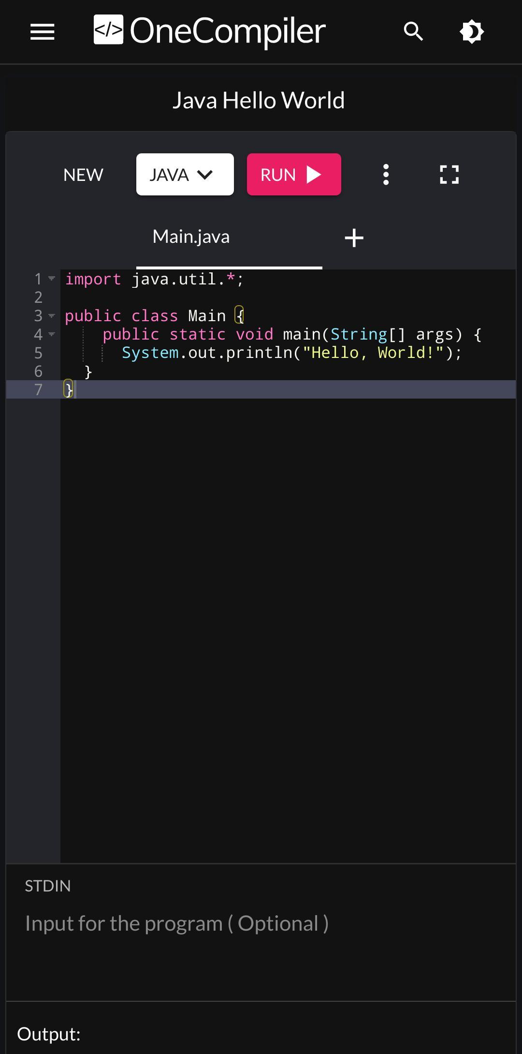The width and height of the screenshot is (522, 1054).
Task: Select the Main.java tab
Action: point(191,237)
